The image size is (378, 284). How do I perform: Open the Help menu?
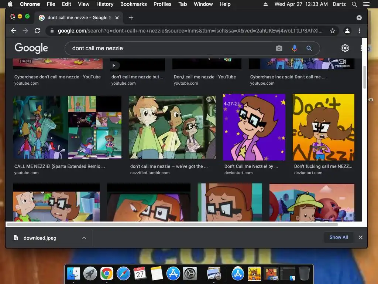(225, 4)
